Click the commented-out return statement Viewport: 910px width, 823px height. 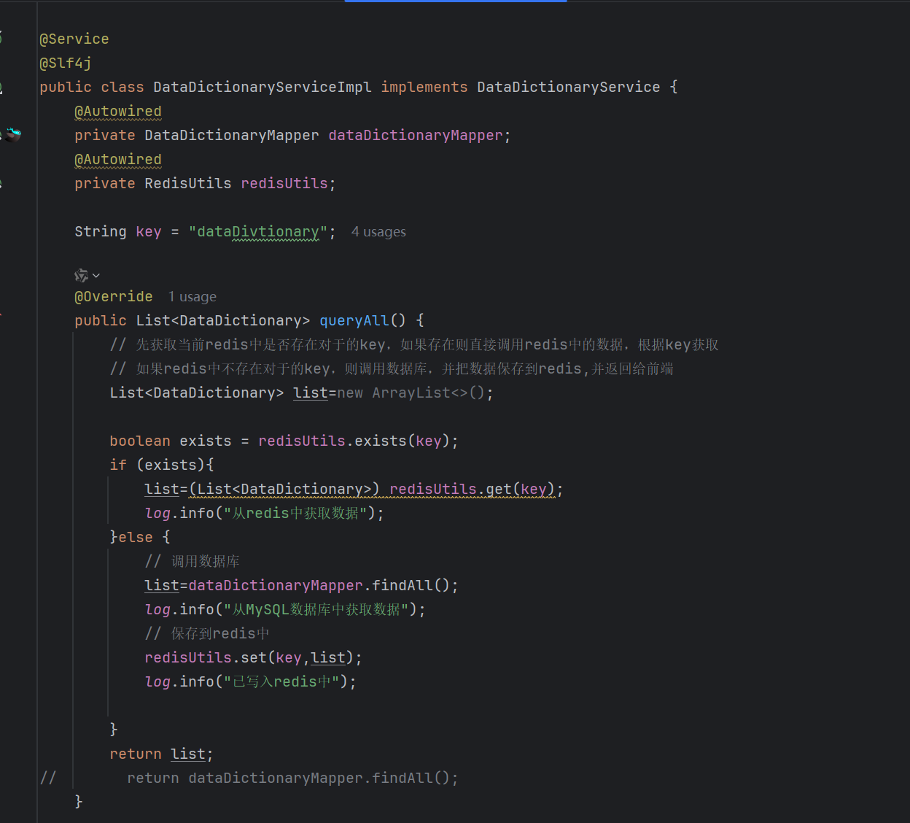(292, 778)
